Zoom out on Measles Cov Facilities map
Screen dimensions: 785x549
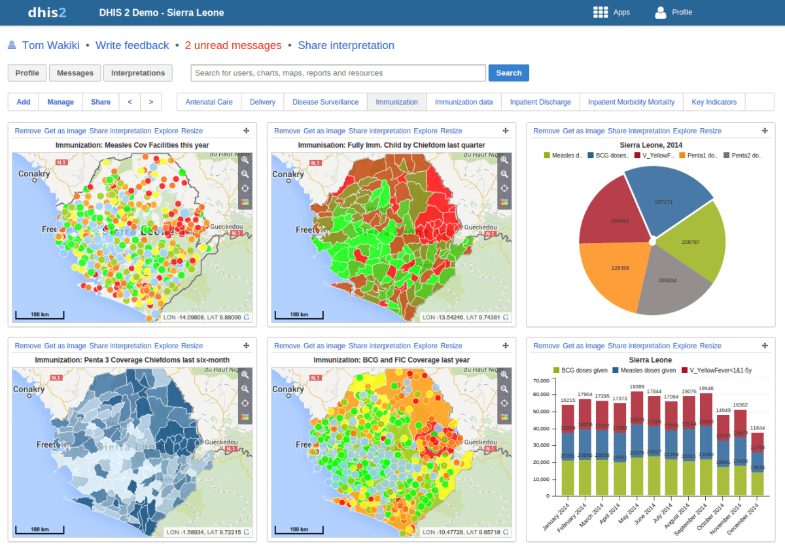245,174
